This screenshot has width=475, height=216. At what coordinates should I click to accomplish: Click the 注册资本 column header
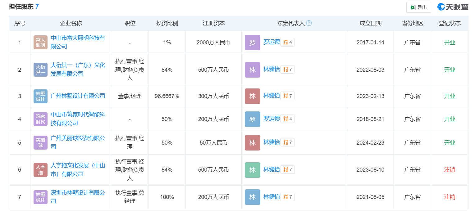(x=214, y=23)
